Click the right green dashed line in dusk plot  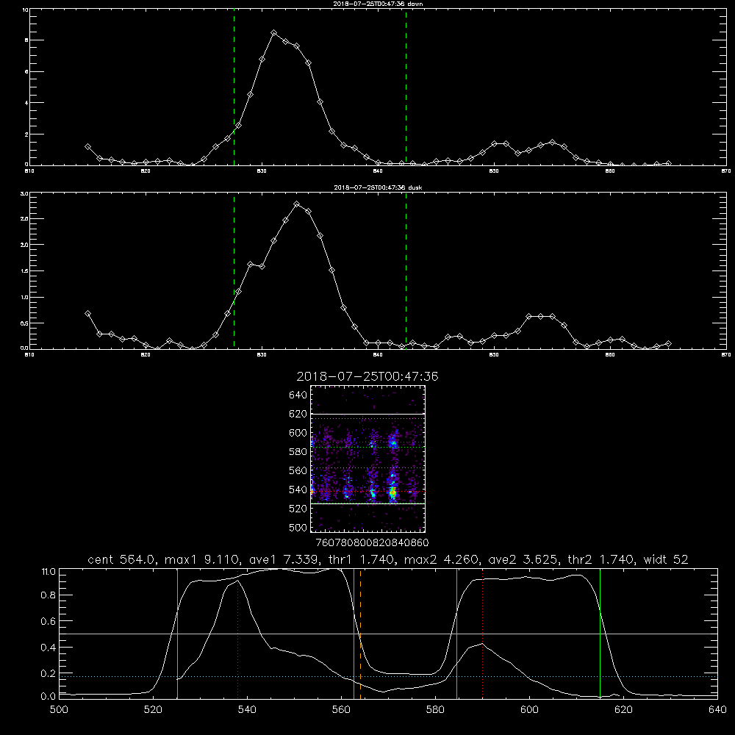pos(406,270)
